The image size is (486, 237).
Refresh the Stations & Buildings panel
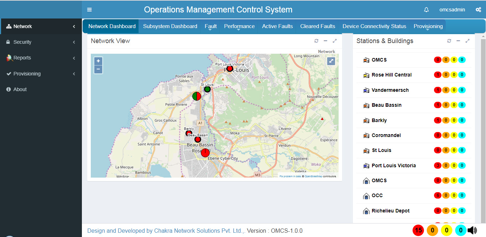(449, 41)
